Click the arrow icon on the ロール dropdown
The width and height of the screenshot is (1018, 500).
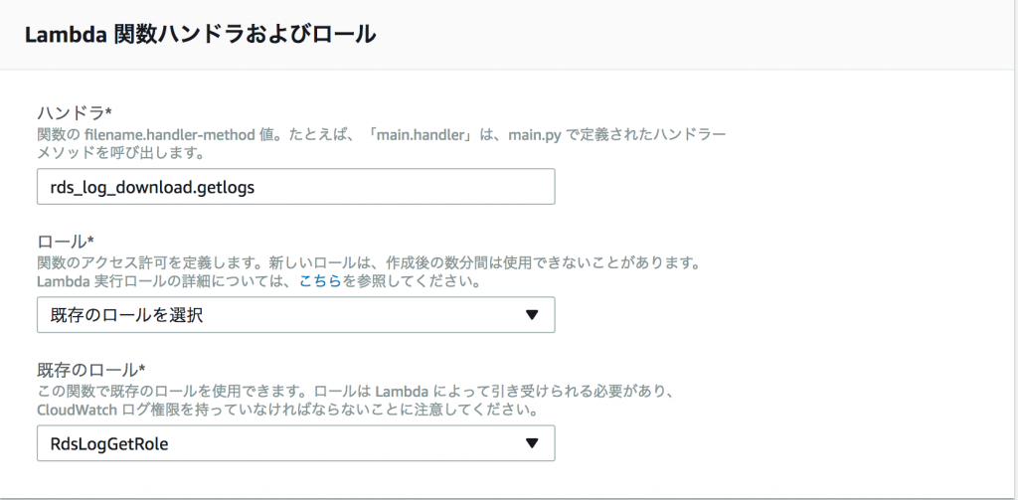pos(532,315)
